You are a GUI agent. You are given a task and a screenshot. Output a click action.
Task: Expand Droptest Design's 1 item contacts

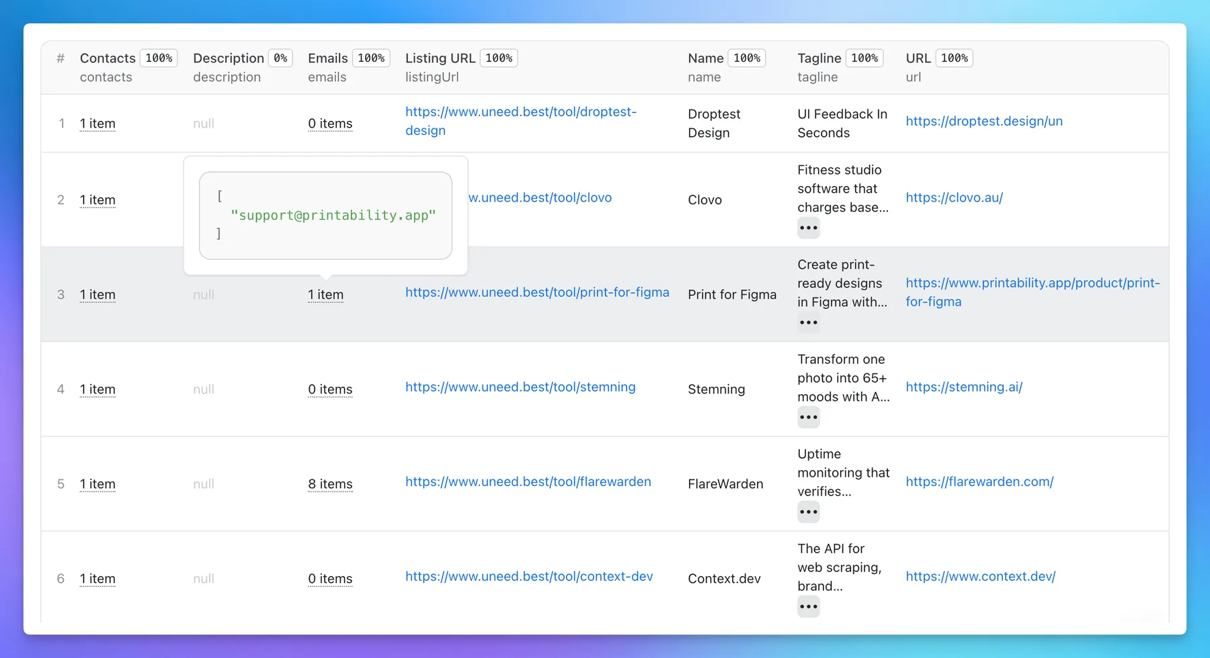[97, 124]
